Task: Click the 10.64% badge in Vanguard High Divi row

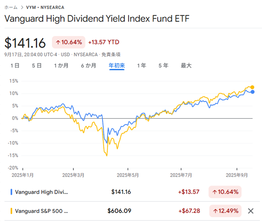Action: [225, 192]
